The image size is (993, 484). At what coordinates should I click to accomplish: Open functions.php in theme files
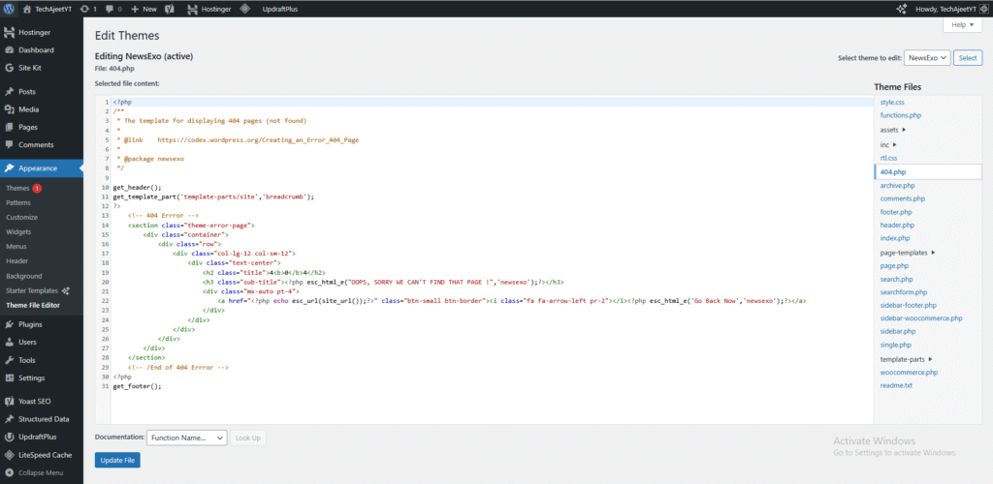900,115
